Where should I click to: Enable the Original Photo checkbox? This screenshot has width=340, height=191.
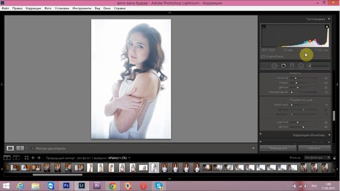(263, 57)
